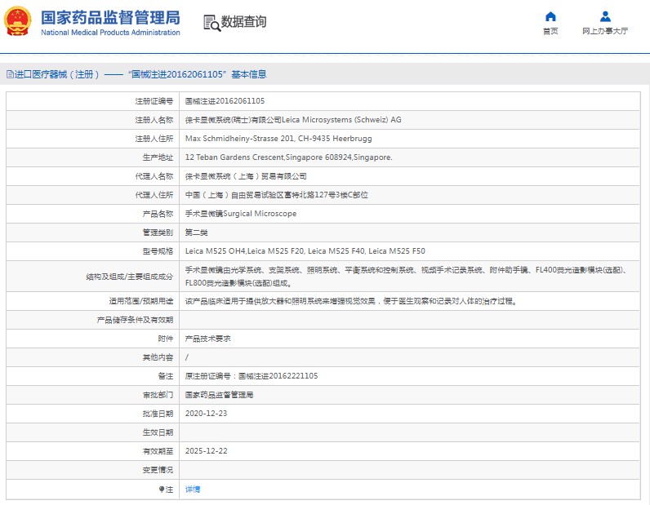Click 产品技术要求 in the 附件 row
Image resolution: width=650 pixels, height=505 pixels.
207,339
